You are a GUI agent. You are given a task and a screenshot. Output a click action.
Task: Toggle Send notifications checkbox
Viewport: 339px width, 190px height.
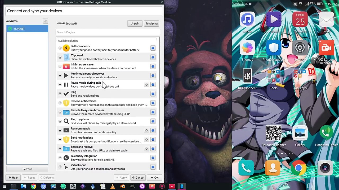coord(60,140)
